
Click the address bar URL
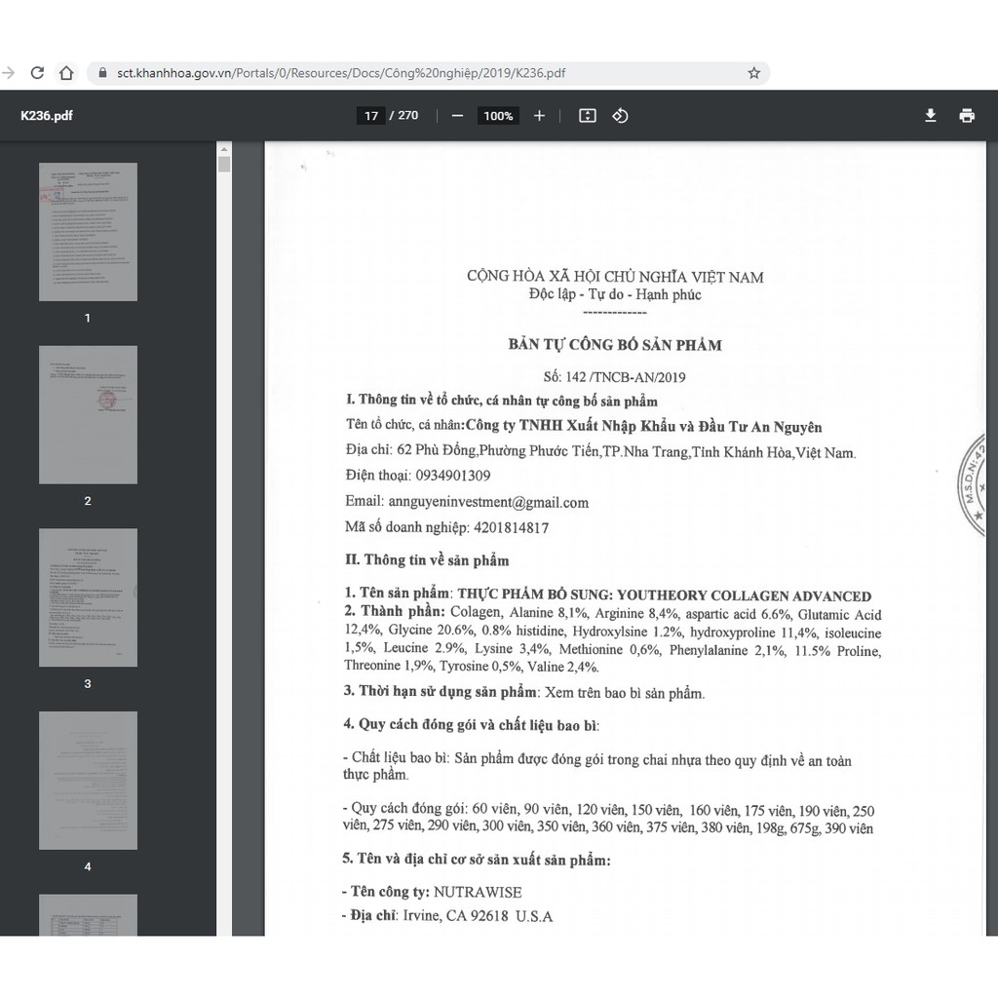point(341,73)
